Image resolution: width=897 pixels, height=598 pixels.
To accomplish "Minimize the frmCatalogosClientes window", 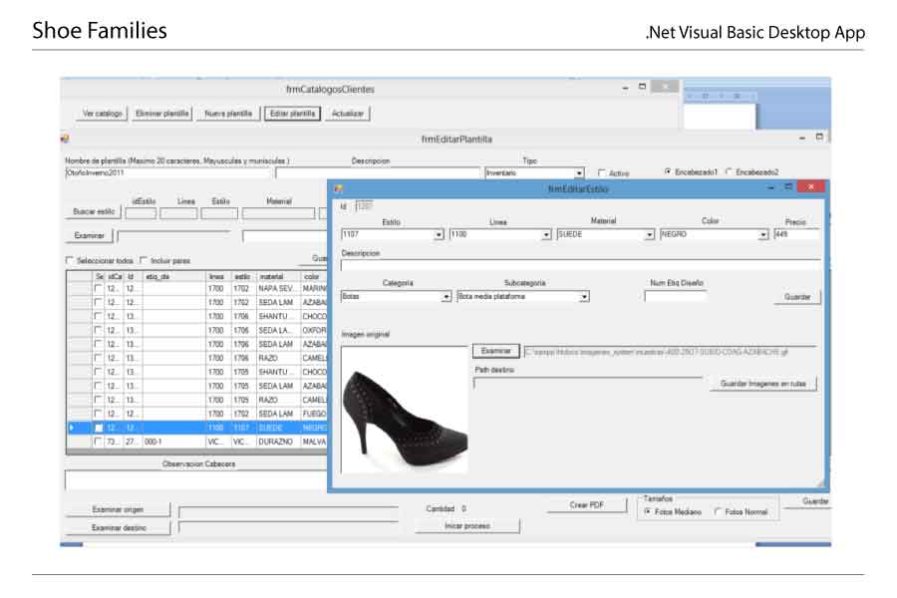I will pyautogui.click(x=626, y=88).
